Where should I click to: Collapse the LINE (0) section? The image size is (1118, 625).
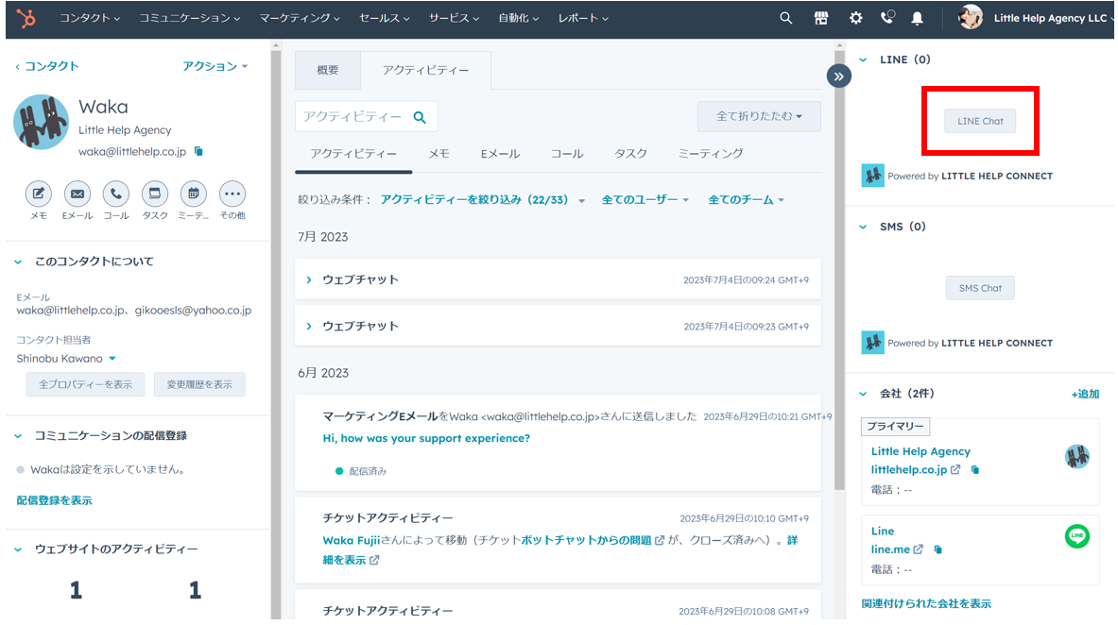click(x=862, y=59)
